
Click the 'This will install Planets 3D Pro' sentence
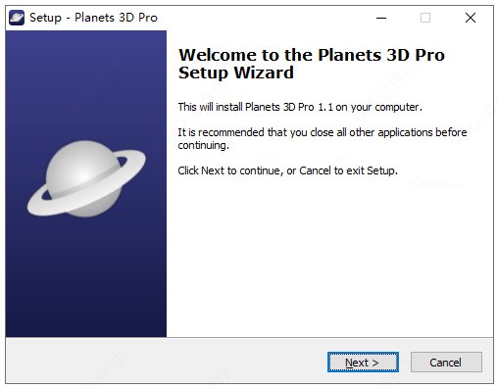point(300,107)
